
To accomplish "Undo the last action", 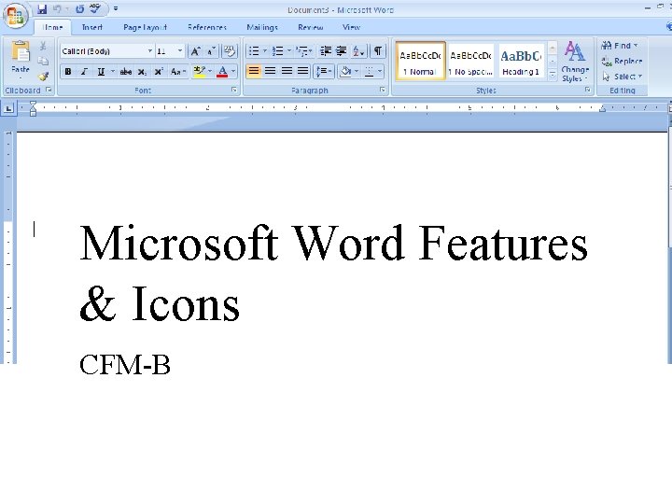I will point(57,8).
